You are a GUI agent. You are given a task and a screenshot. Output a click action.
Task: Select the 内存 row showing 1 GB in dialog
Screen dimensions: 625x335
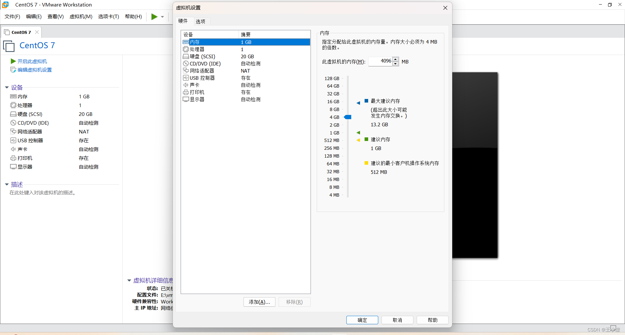tap(246, 42)
